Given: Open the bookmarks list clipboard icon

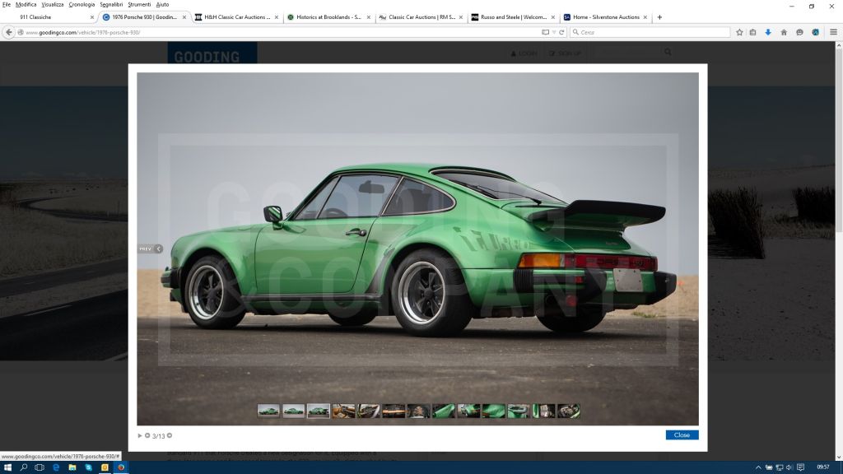Looking at the screenshot, I should pos(752,32).
